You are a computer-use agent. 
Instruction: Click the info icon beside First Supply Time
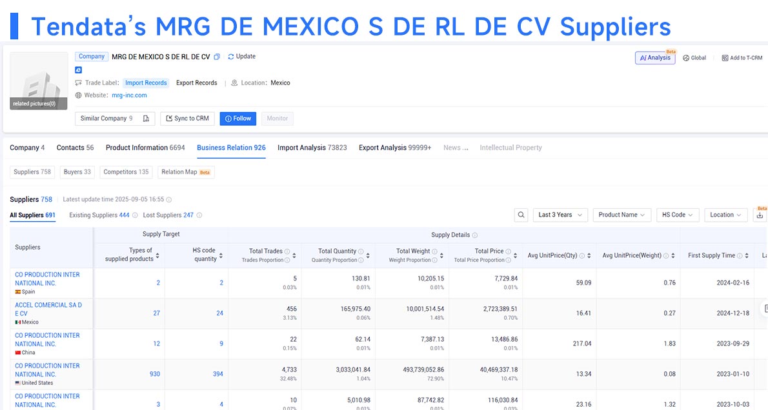point(740,256)
